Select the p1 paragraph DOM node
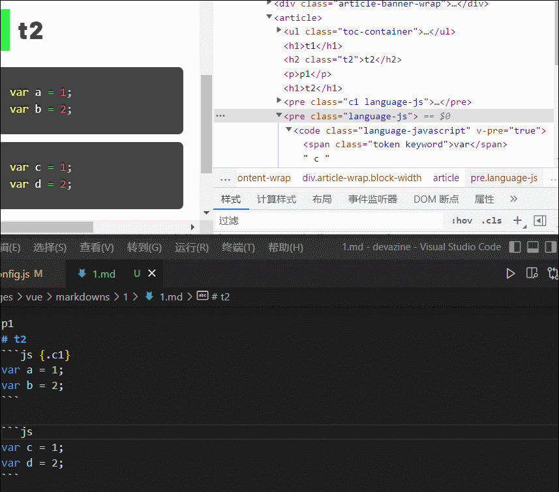 click(307, 74)
